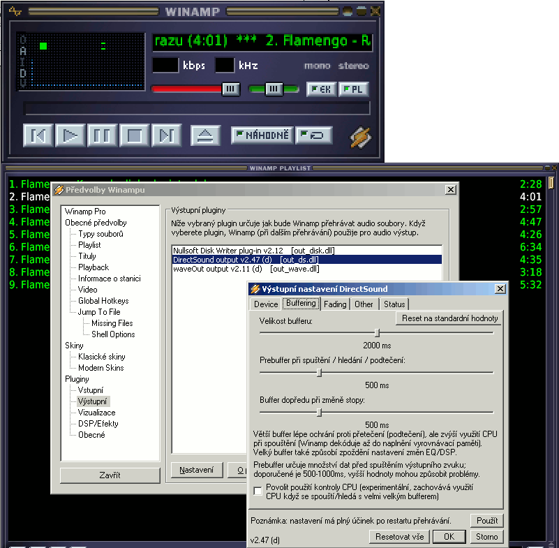Switch to the Fading tab
The height and width of the screenshot is (548, 559).
(x=335, y=304)
